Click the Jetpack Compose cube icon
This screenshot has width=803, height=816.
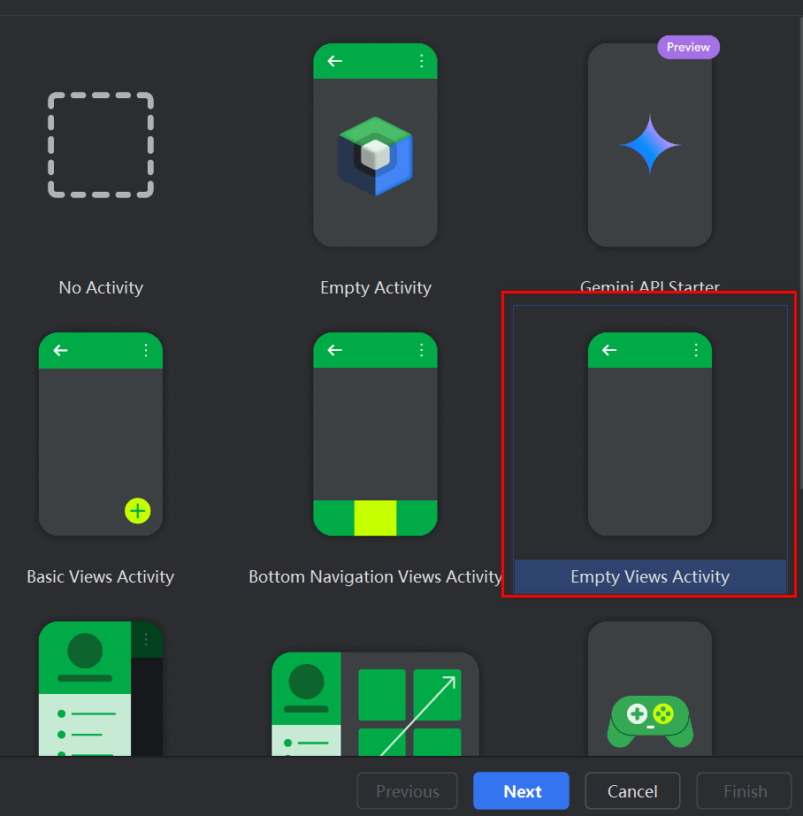click(x=375, y=156)
